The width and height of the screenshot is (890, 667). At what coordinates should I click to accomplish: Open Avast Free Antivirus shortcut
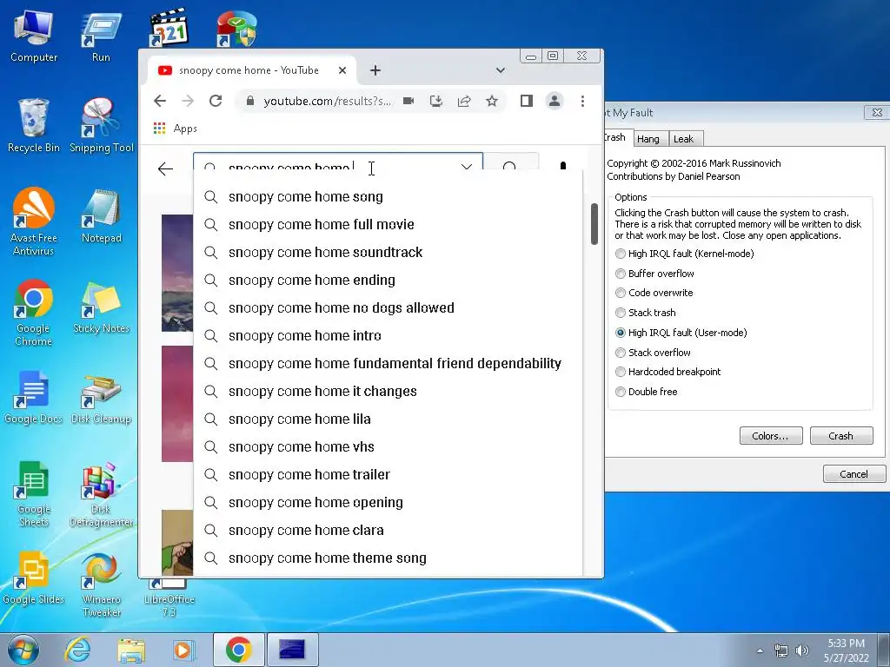coord(34,221)
